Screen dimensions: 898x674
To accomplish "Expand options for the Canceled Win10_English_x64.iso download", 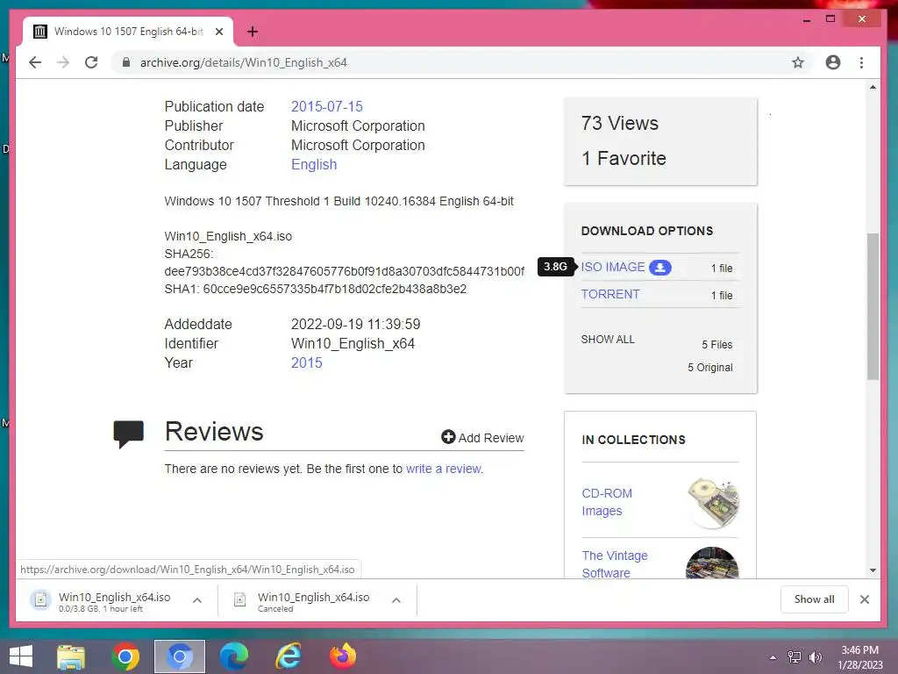I will (x=396, y=600).
